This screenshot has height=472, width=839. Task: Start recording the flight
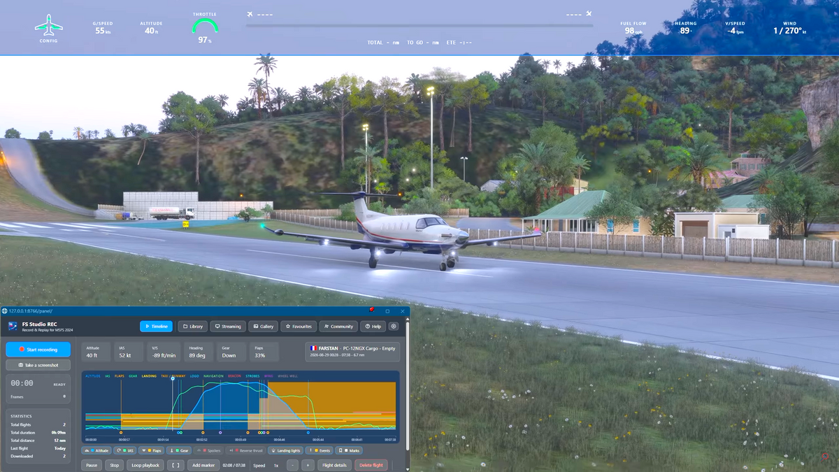(38, 349)
